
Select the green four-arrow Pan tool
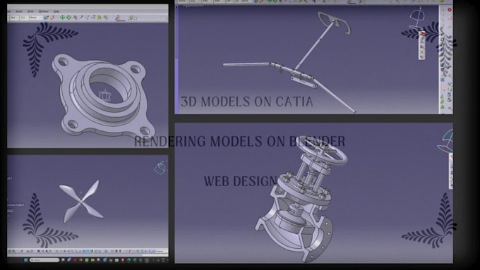(x=62, y=18)
